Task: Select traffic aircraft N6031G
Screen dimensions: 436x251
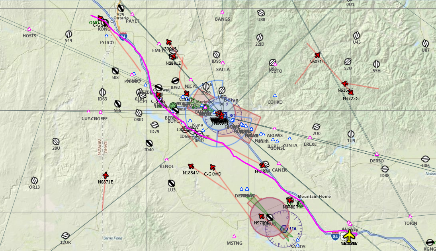Action: coord(317,55)
